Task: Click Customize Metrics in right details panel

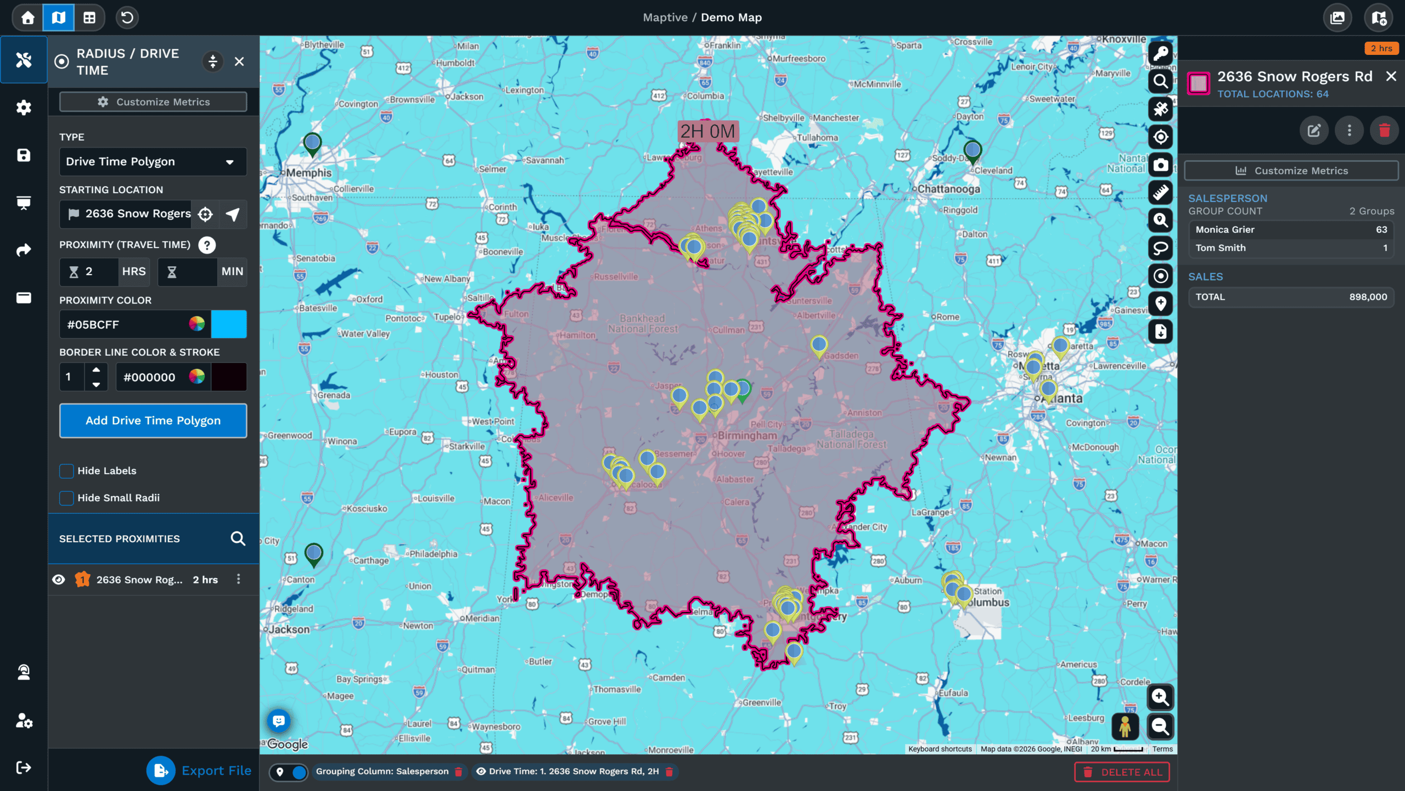Action: coord(1291,171)
